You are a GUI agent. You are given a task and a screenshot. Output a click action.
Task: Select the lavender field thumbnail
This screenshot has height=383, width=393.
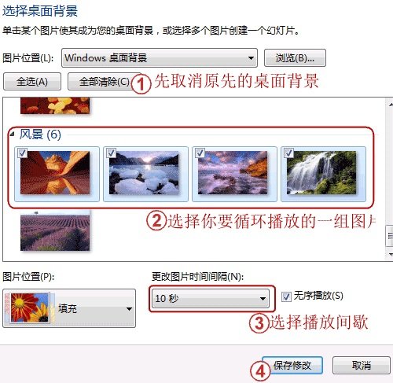point(55,230)
